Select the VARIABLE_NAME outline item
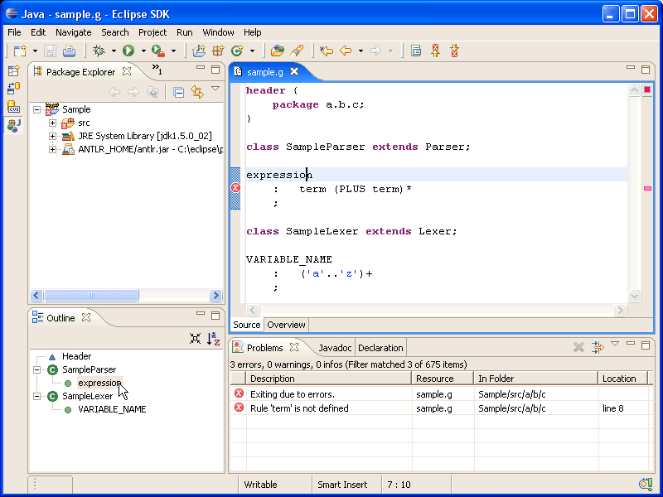The image size is (663, 497). 112,409
